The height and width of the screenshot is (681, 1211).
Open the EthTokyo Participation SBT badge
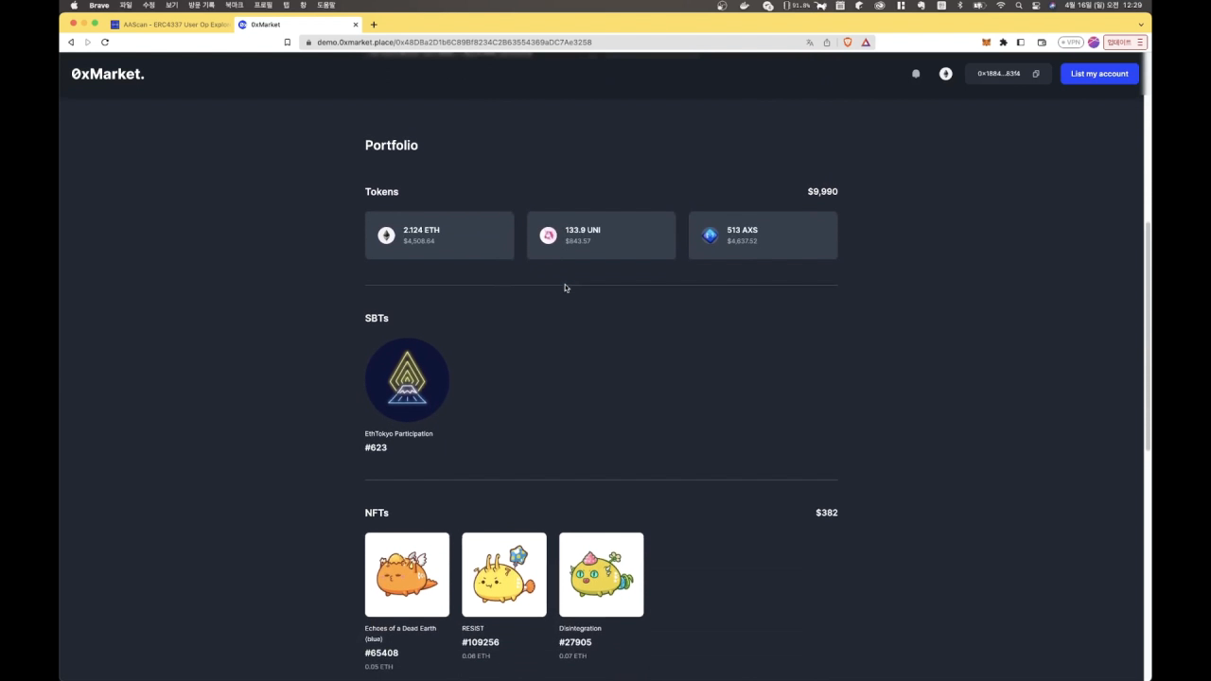point(407,380)
